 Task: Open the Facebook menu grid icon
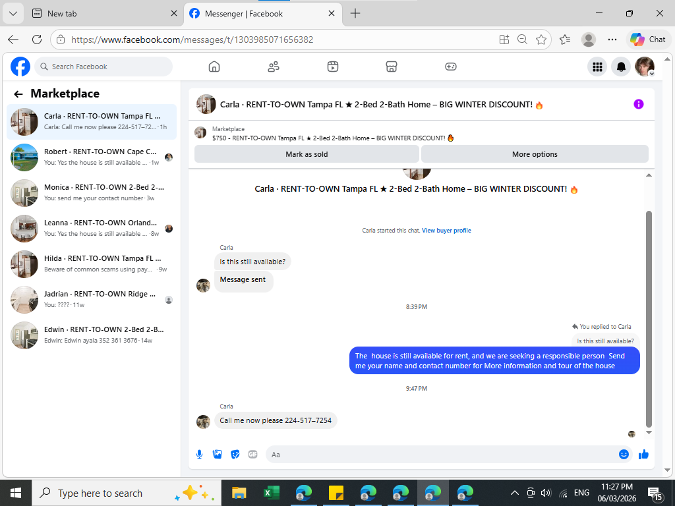coord(597,67)
